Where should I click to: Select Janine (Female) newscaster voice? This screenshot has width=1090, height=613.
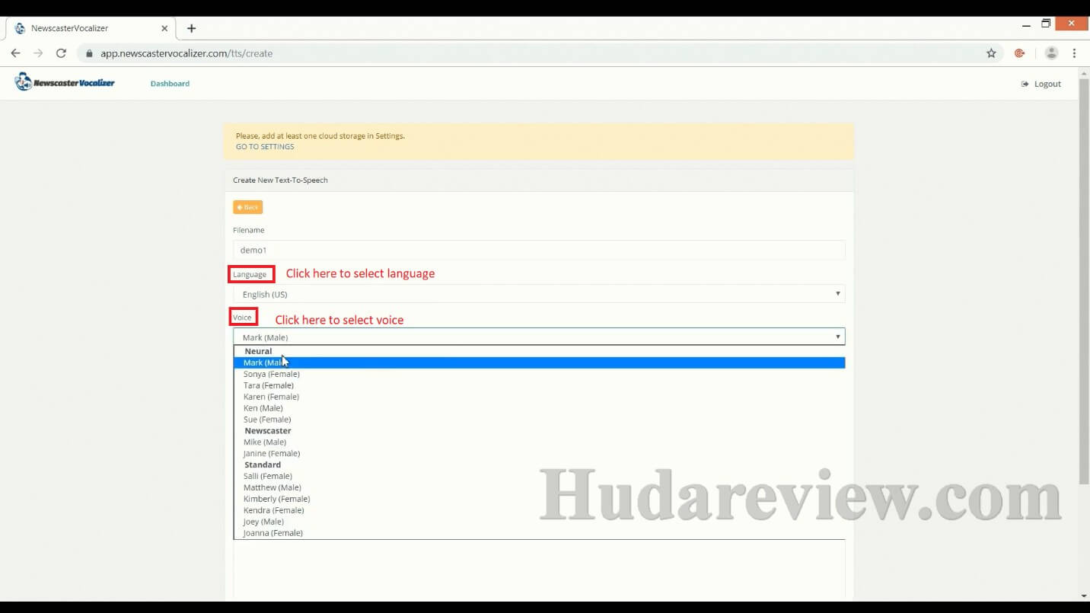coord(540,453)
